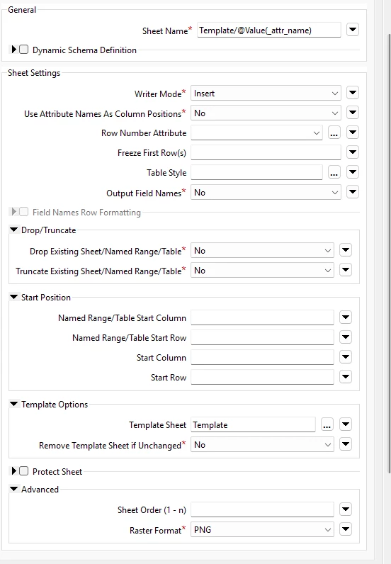Viewport: 391px width, 564px height.
Task: Open Remove Template Sheet if Unchanged dropdown
Action: (262, 445)
